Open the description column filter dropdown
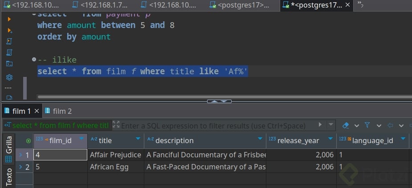Viewport: 412px width, 188px height. point(260,139)
